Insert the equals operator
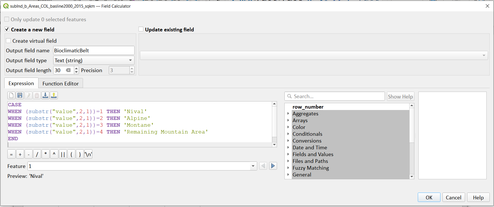The width and height of the screenshot is (494, 207). (11, 154)
